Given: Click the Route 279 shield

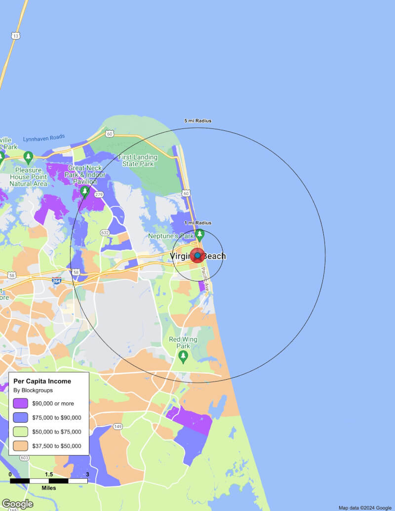Looking at the screenshot, I should pyautogui.click(x=98, y=194).
